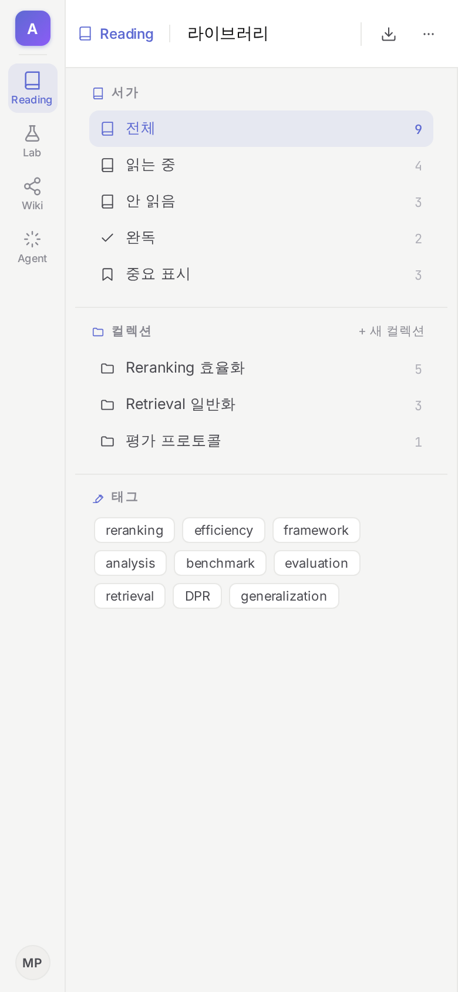Image resolution: width=458 pixels, height=992 pixels.
Task: Click the + 새 컬렉션 button
Action: pos(391,331)
